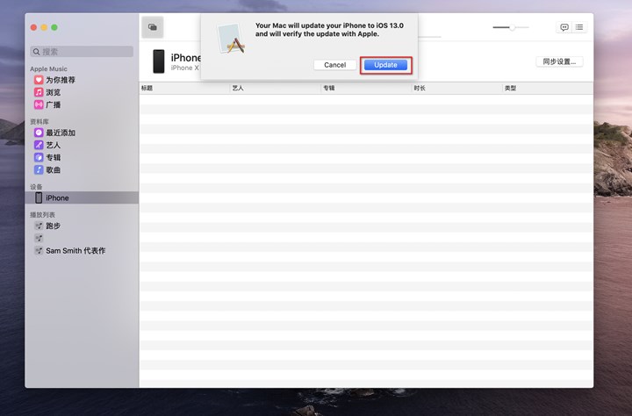Click the green full-screen window button
The width and height of the screenshot is (632, 416).
tap(54, 27)
